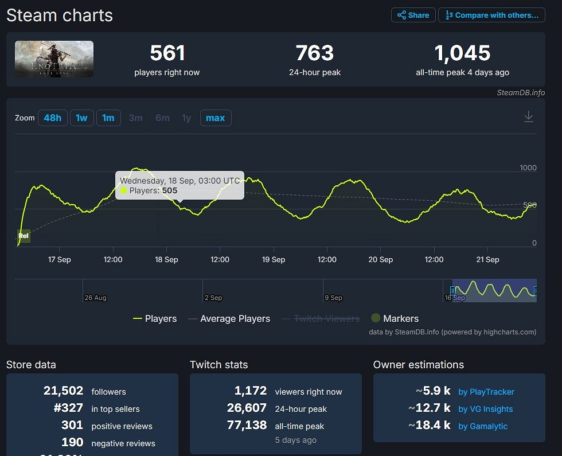Click the right handle of range navigator
Image resolution: width=562 pixels, height=456 pixels.
[535, 291]
